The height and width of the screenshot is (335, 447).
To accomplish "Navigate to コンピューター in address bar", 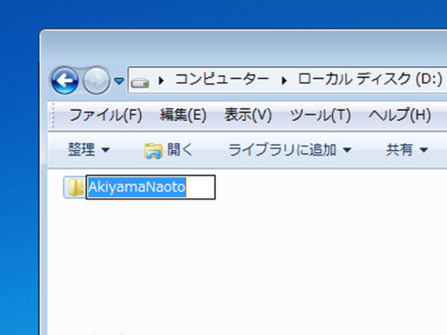I will click(222, 79).
